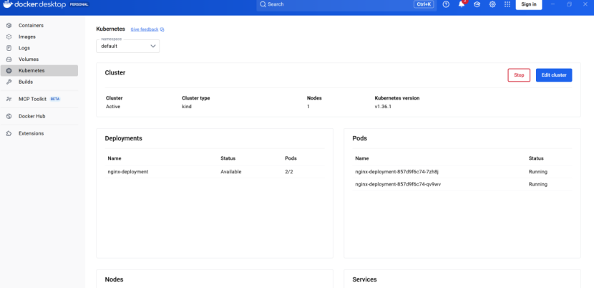Screen dimensions: 594x288
Task: Click the namespace dropdown chevron arrow
Action: click(x=153, y=47)
